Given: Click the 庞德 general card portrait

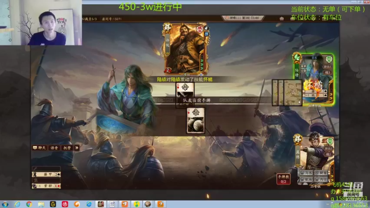Looking at the screenshot, I should pyautogui.click(x=315, y=160).
